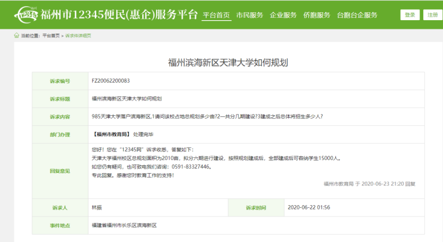Click the site title 福州市12345便民(惠企)服务平台

tap(119, 14)
